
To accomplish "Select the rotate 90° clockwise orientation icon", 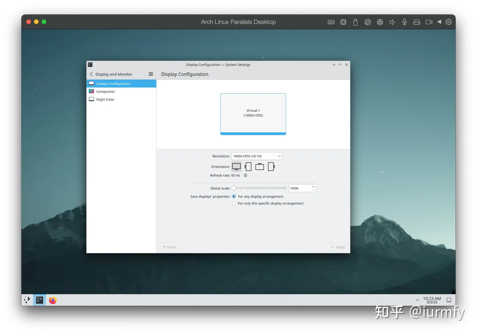I will pos(271,167).
